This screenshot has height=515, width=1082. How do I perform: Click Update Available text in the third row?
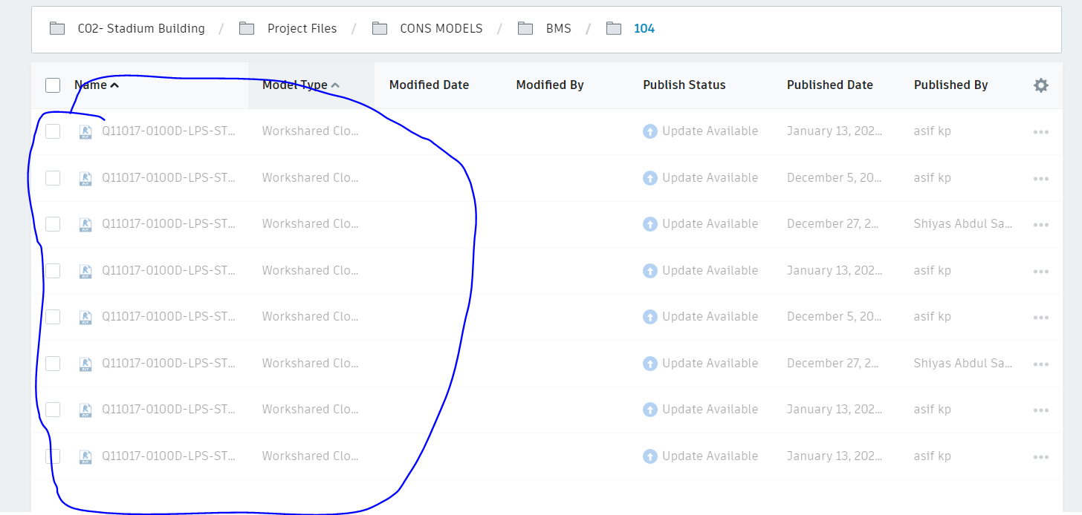coord(710,224)
